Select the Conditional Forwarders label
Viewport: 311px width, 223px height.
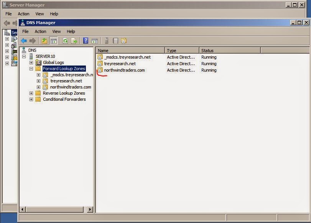pos(64,99)
